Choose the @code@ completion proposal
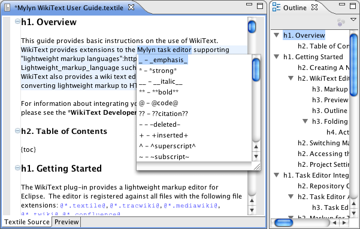Viewport: 360px width, 229px height. pyautogui.click(x=194, y=103)
